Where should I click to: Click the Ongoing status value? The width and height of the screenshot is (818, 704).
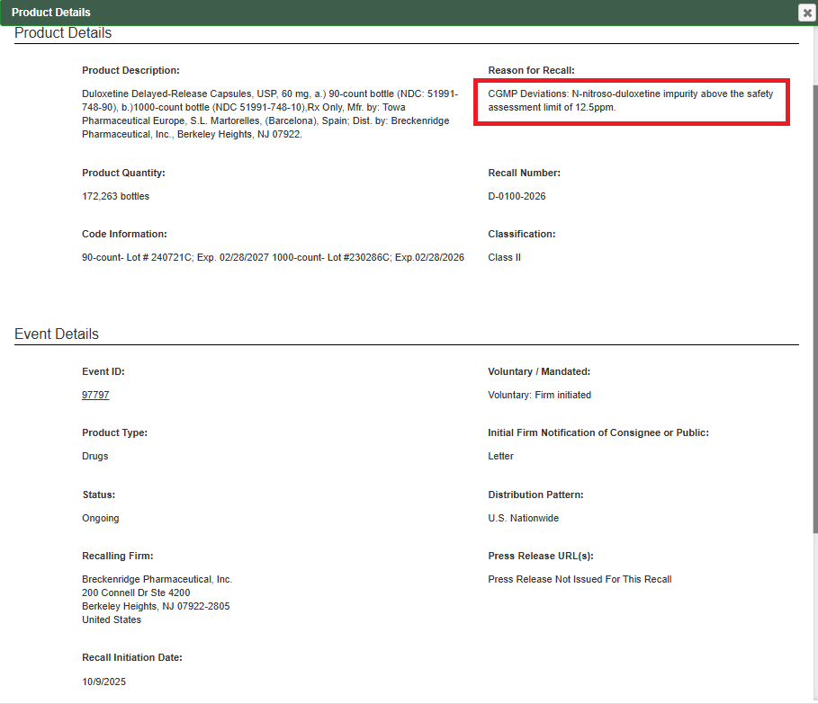click(100, 518)
